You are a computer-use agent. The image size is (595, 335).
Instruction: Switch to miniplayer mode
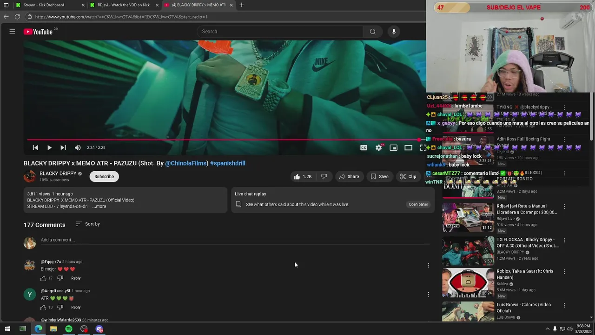[x=394, y=147]
